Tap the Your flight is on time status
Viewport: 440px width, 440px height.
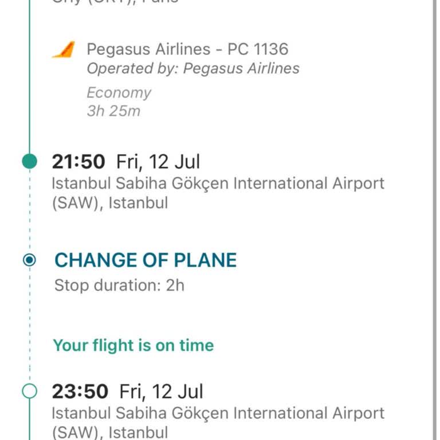[133, 345]
